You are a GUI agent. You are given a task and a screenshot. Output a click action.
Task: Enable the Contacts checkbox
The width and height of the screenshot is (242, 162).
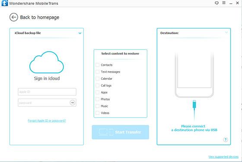point(97,65)
